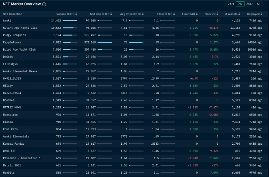Click Bored Ape Yacht Club floor value 26
The width and height of the screenshot is (269, 177).
tap(157, 50)
